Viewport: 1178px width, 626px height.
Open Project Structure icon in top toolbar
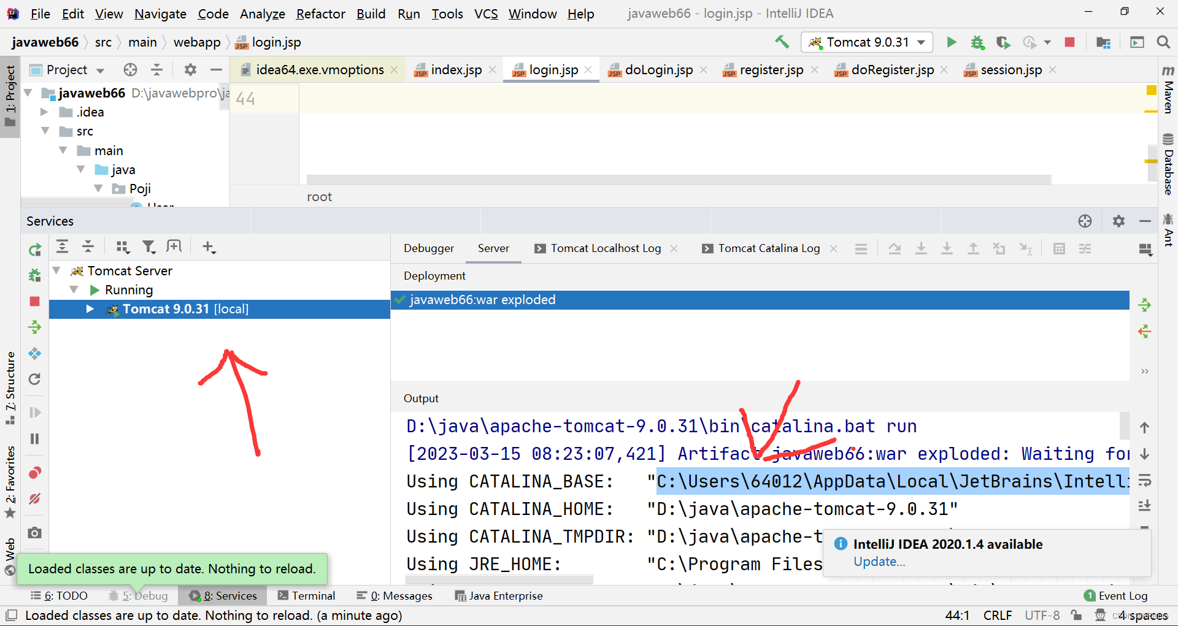(1103, 42)
